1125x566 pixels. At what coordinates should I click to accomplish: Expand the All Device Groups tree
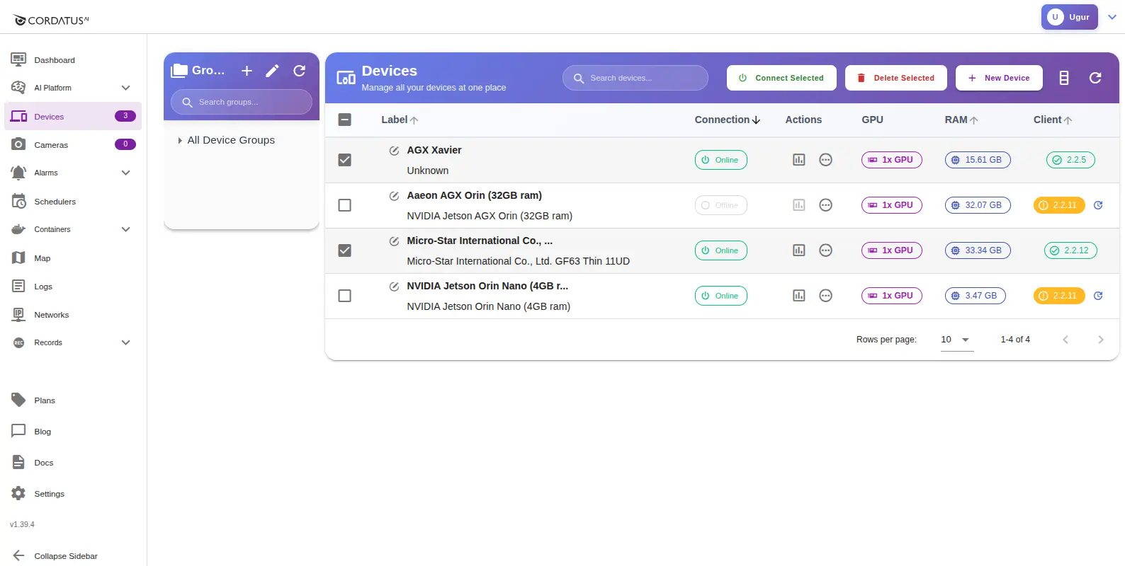(180, 141)
